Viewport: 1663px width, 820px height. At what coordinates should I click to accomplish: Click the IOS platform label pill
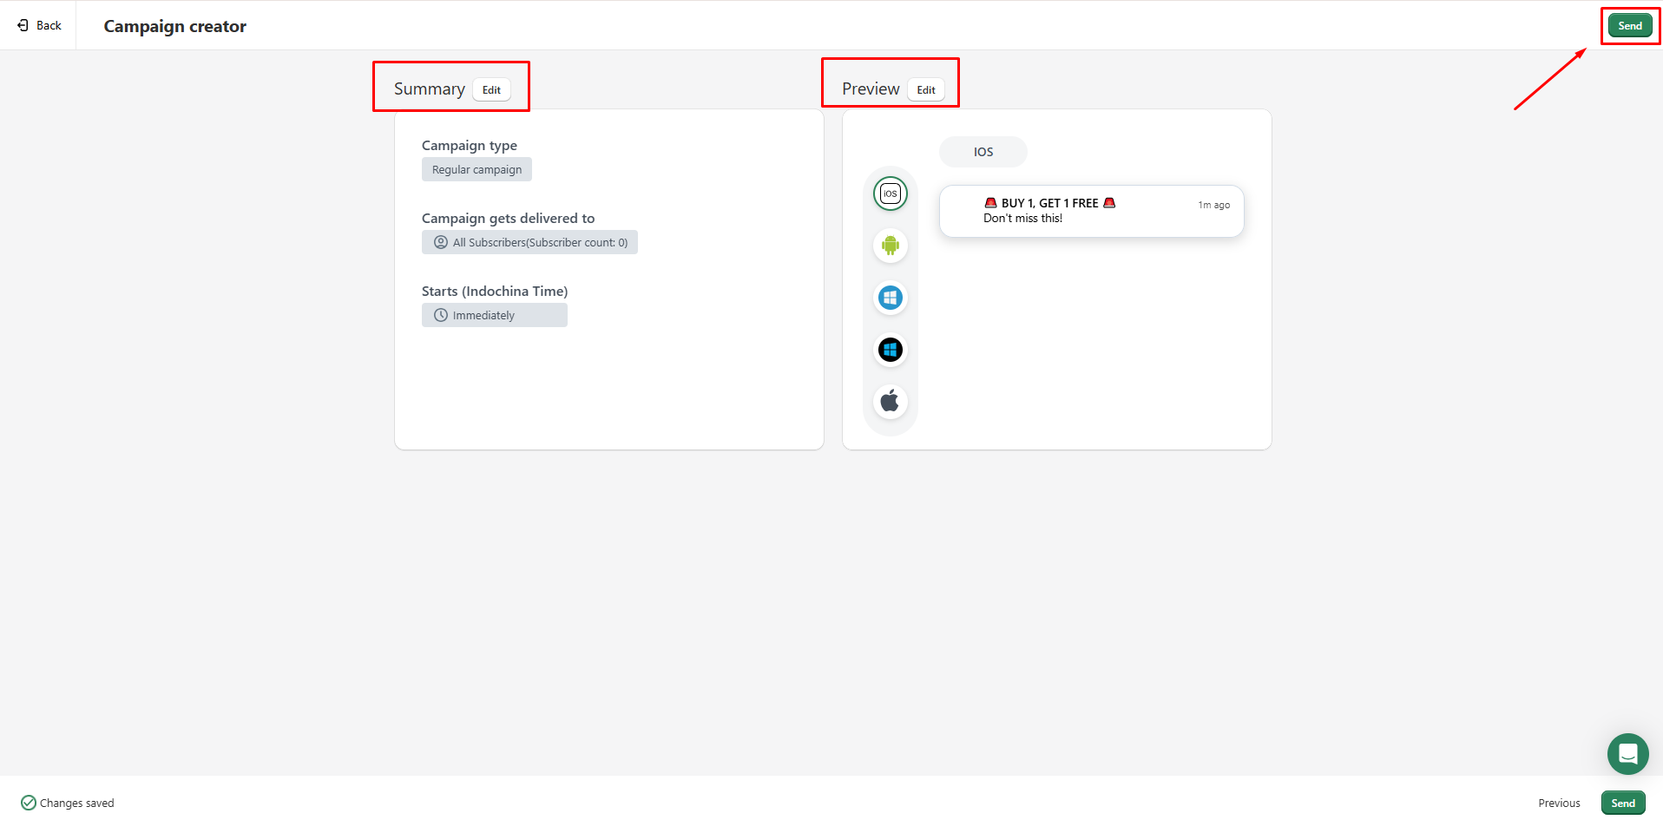(x=983, y=152)
